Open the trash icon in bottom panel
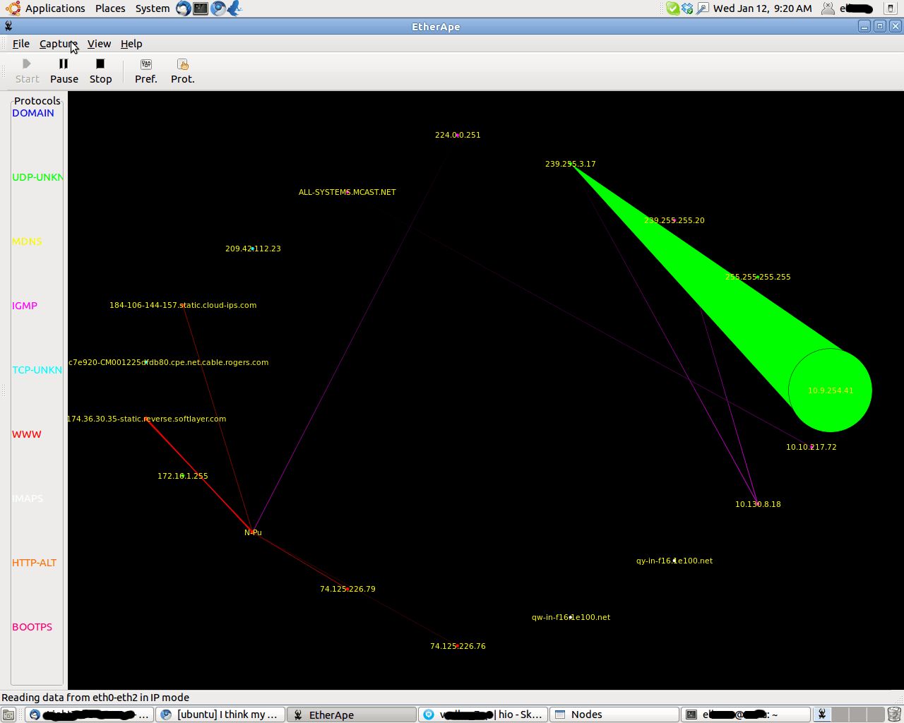The width and height of the screenshot is (904, 723). pyautogui.click(x=894, y=715)
